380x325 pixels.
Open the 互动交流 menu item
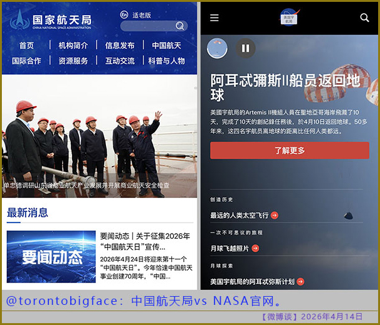(120, 61)
